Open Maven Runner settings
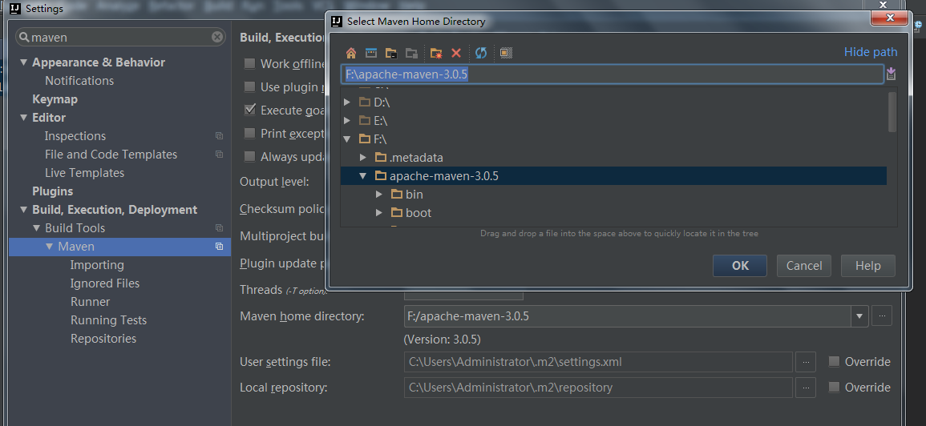The height and width of the screenshot is (426, 926). click(91, 302)
